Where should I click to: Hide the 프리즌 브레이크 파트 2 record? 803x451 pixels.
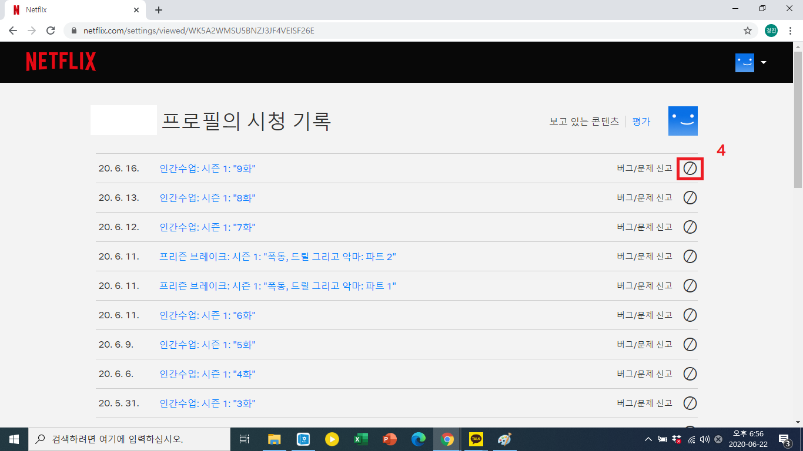click(x=690, y=257)
